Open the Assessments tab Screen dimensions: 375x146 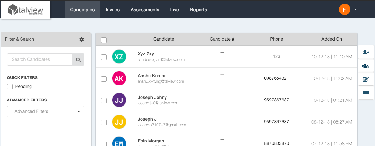click(x=145, y=10)
